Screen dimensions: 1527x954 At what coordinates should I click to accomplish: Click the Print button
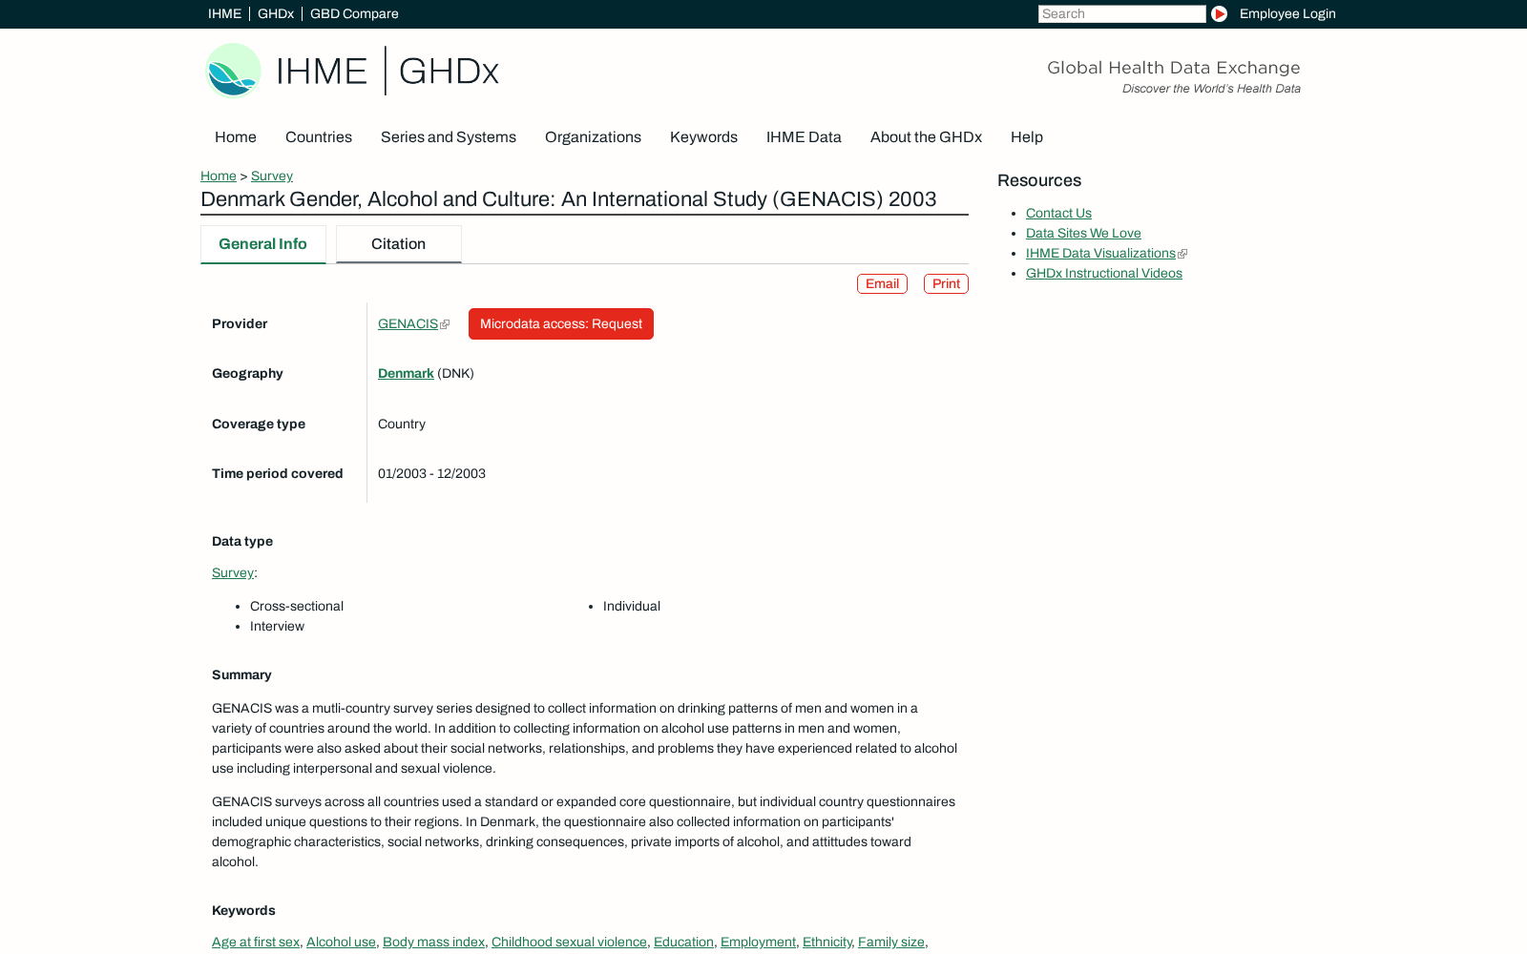pos(946,283)
